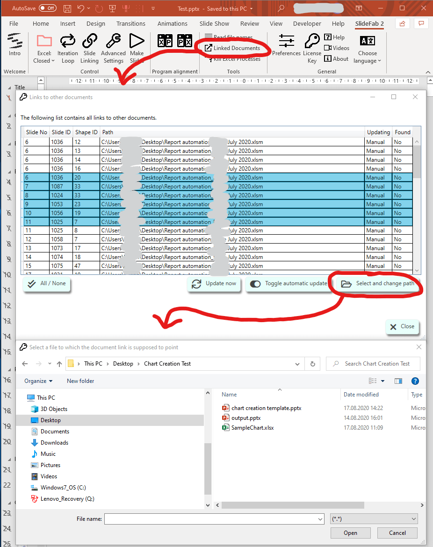
Task: Switch to the Transitions ribbon tab
Action: 131,23
